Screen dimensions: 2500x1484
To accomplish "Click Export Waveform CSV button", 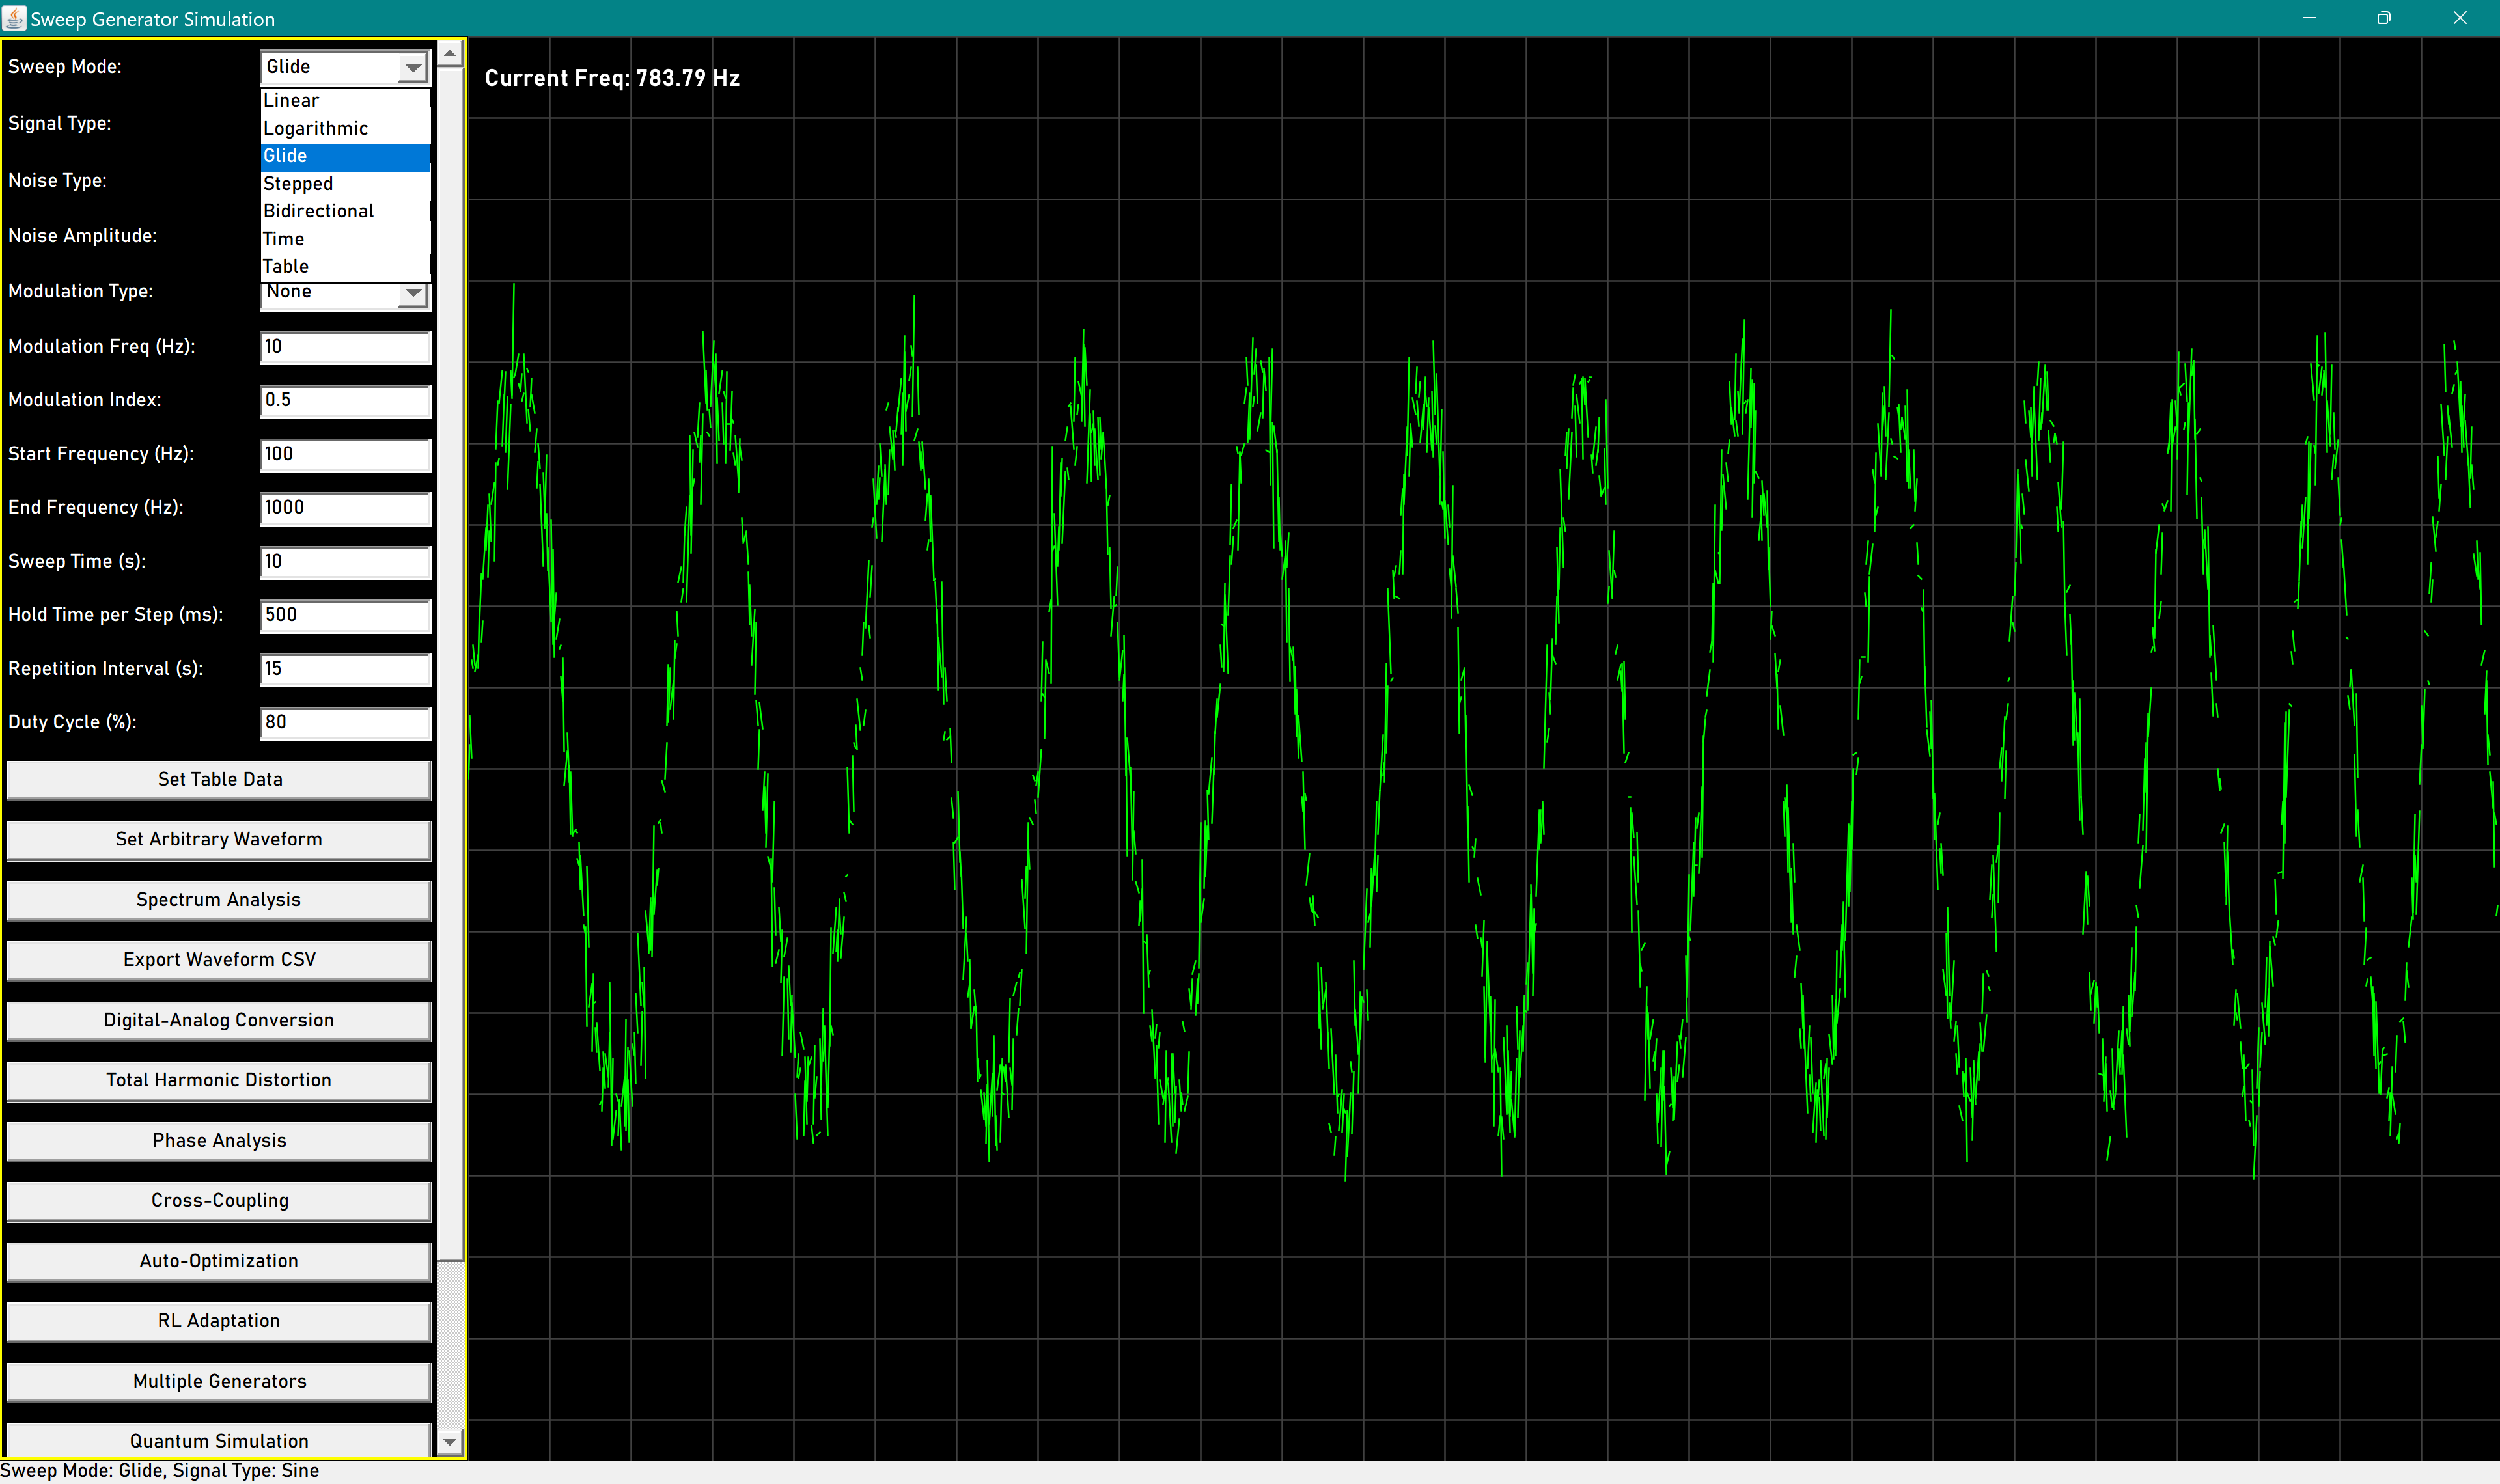I will pyautogui.click(x=219, y=960).
